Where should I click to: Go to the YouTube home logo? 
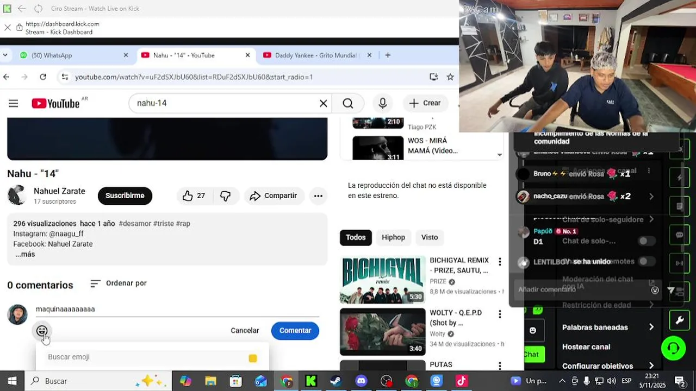click(56, 103)
